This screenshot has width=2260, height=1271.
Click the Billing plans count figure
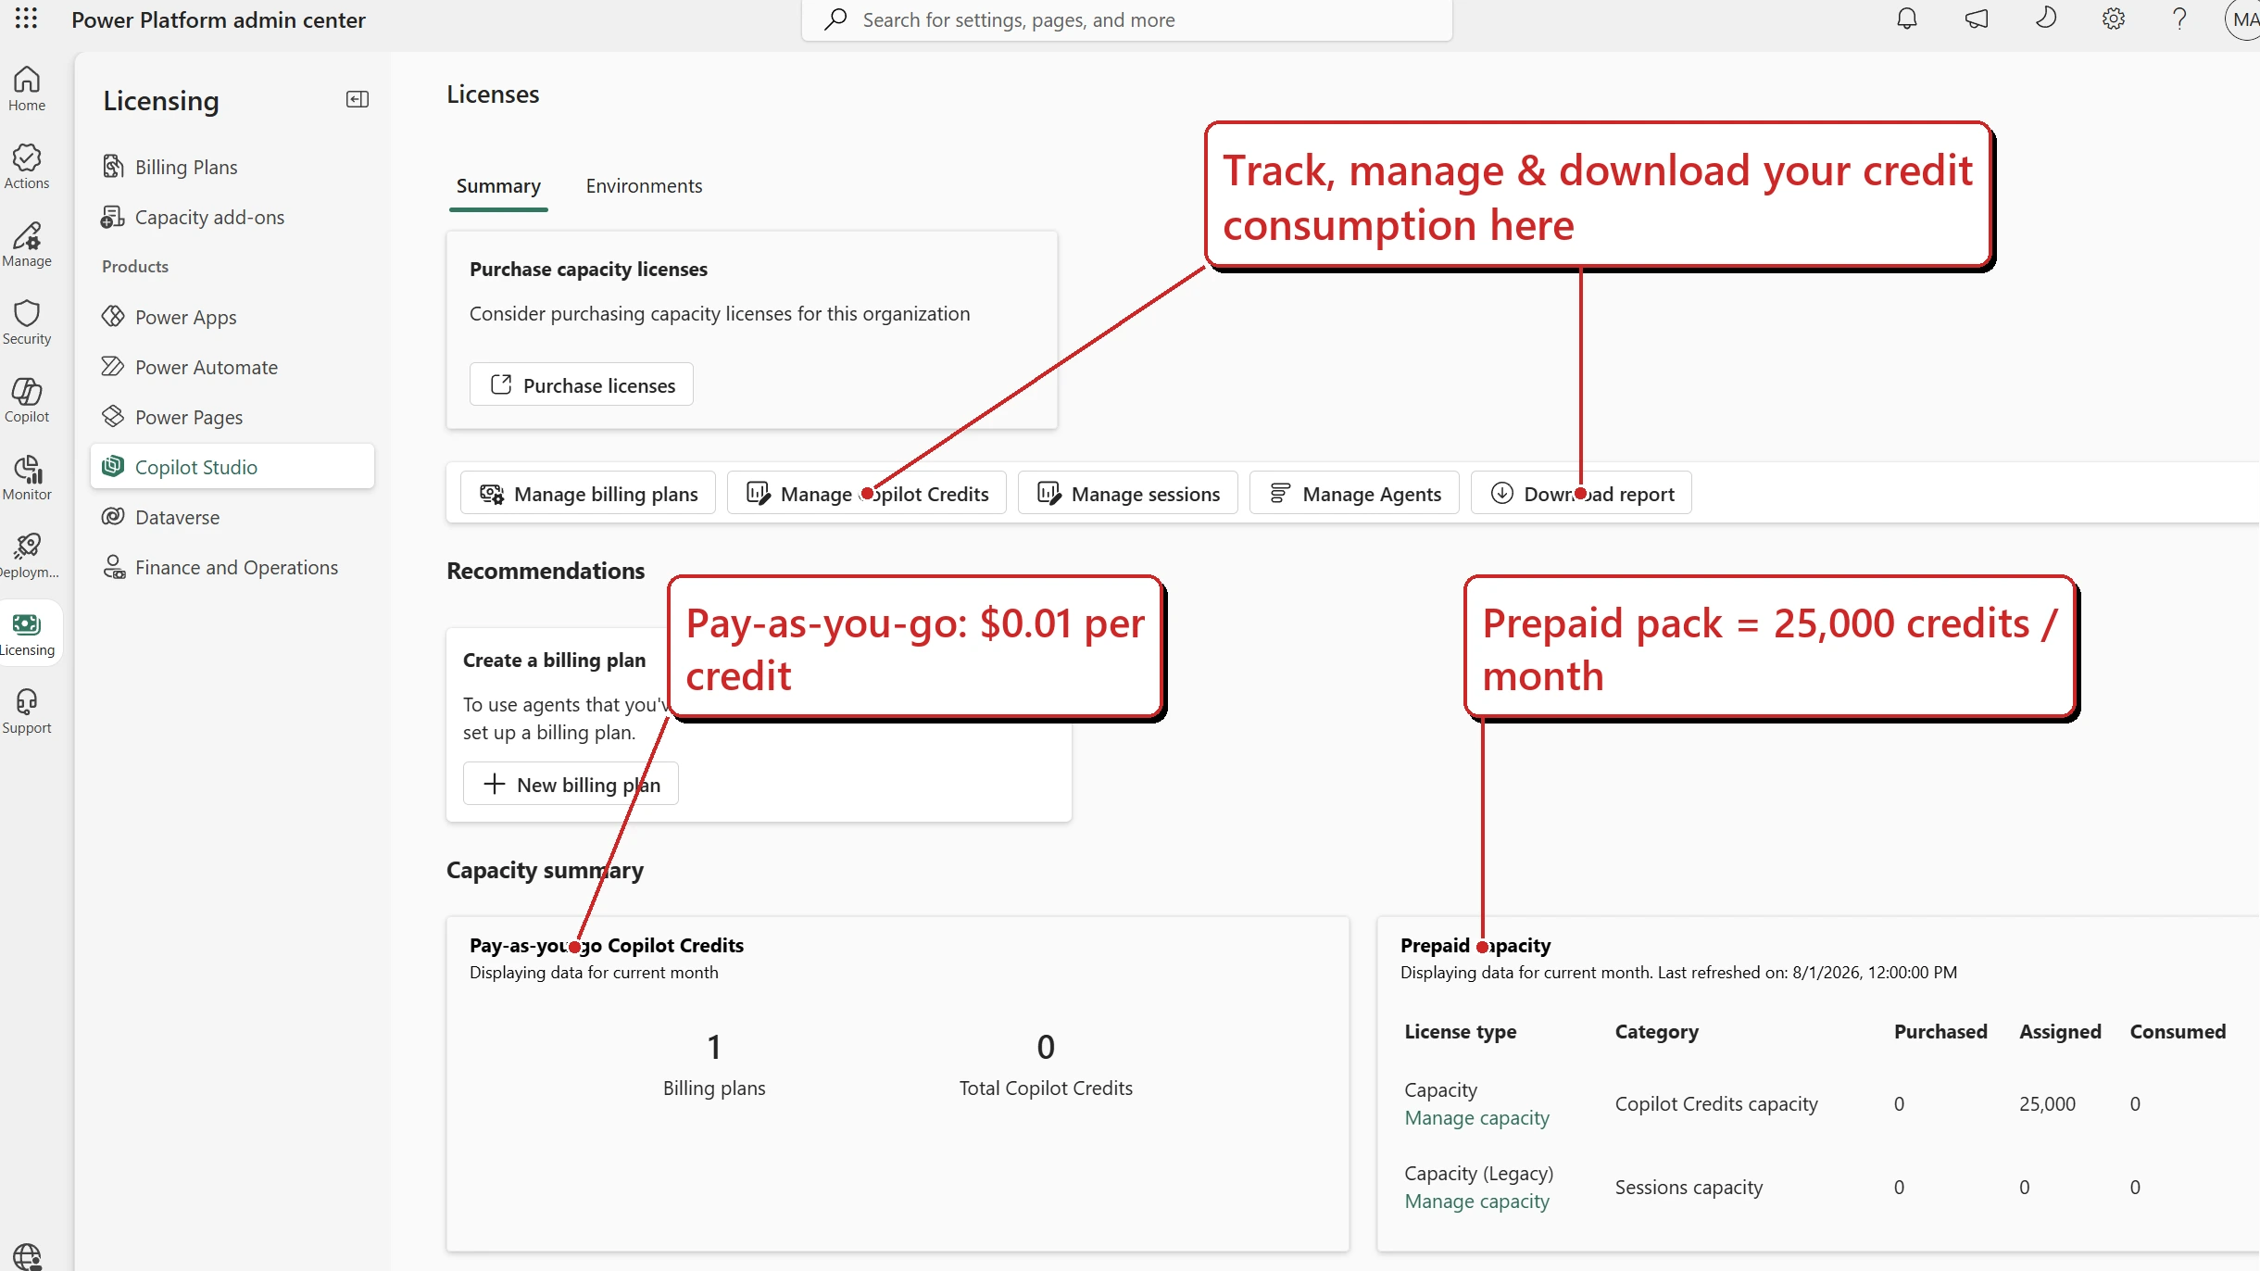click(714, 1047)
